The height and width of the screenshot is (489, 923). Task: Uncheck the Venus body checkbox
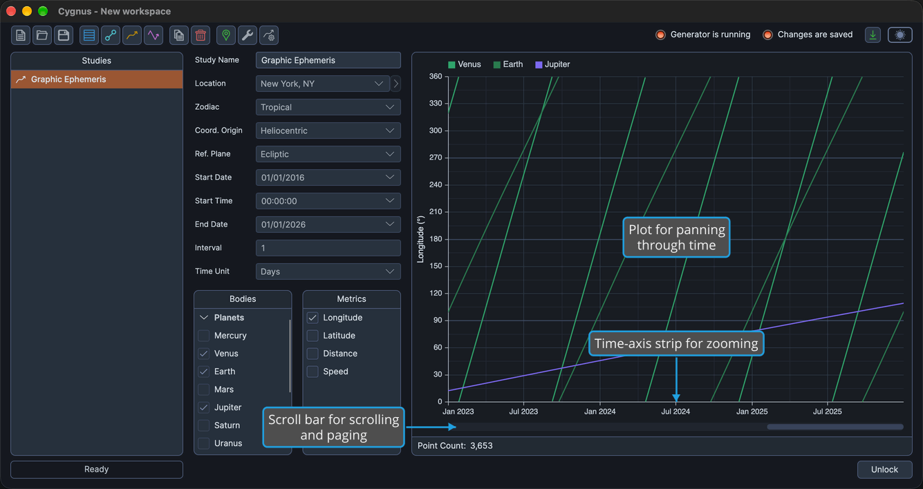(x=204, y=354)
